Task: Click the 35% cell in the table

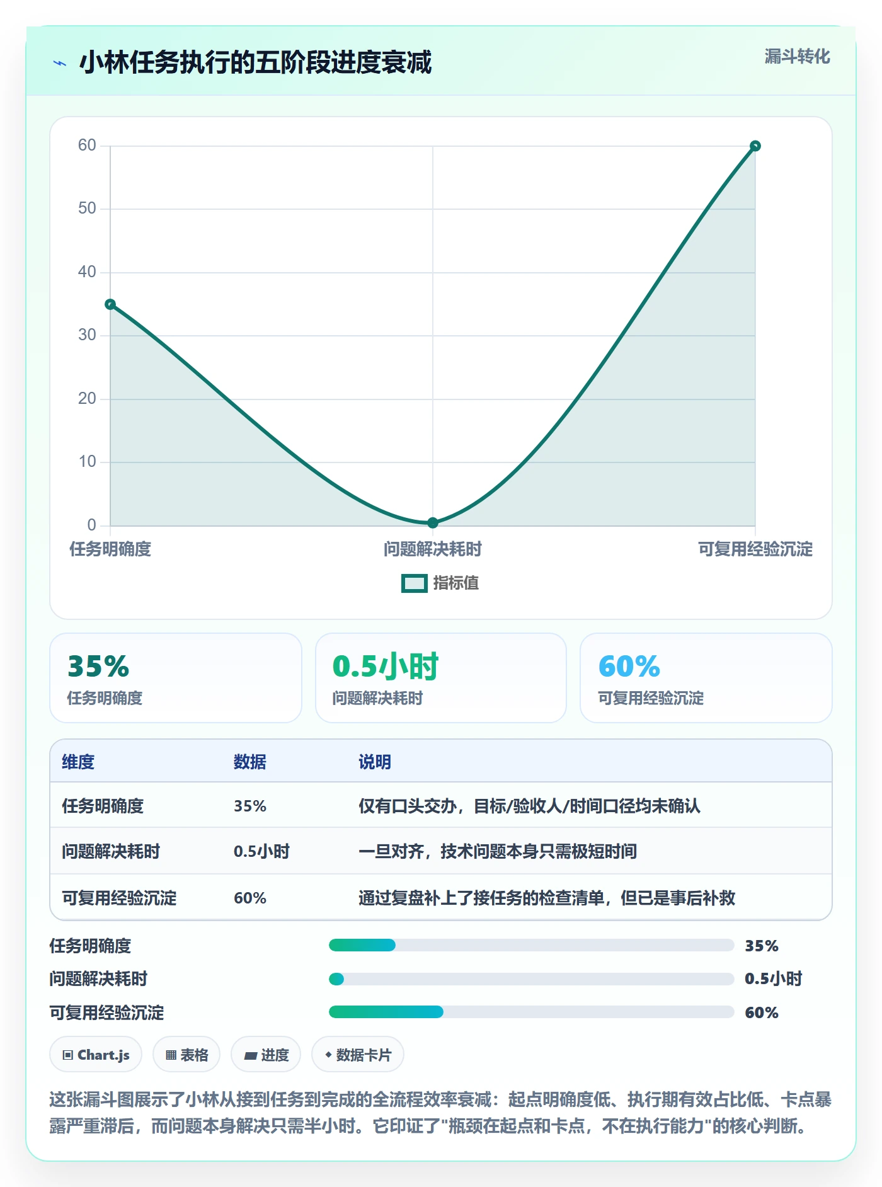Action: tap(250, 806)
